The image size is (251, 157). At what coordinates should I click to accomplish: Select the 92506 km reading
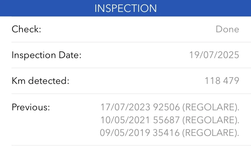(x=166, y=107)
